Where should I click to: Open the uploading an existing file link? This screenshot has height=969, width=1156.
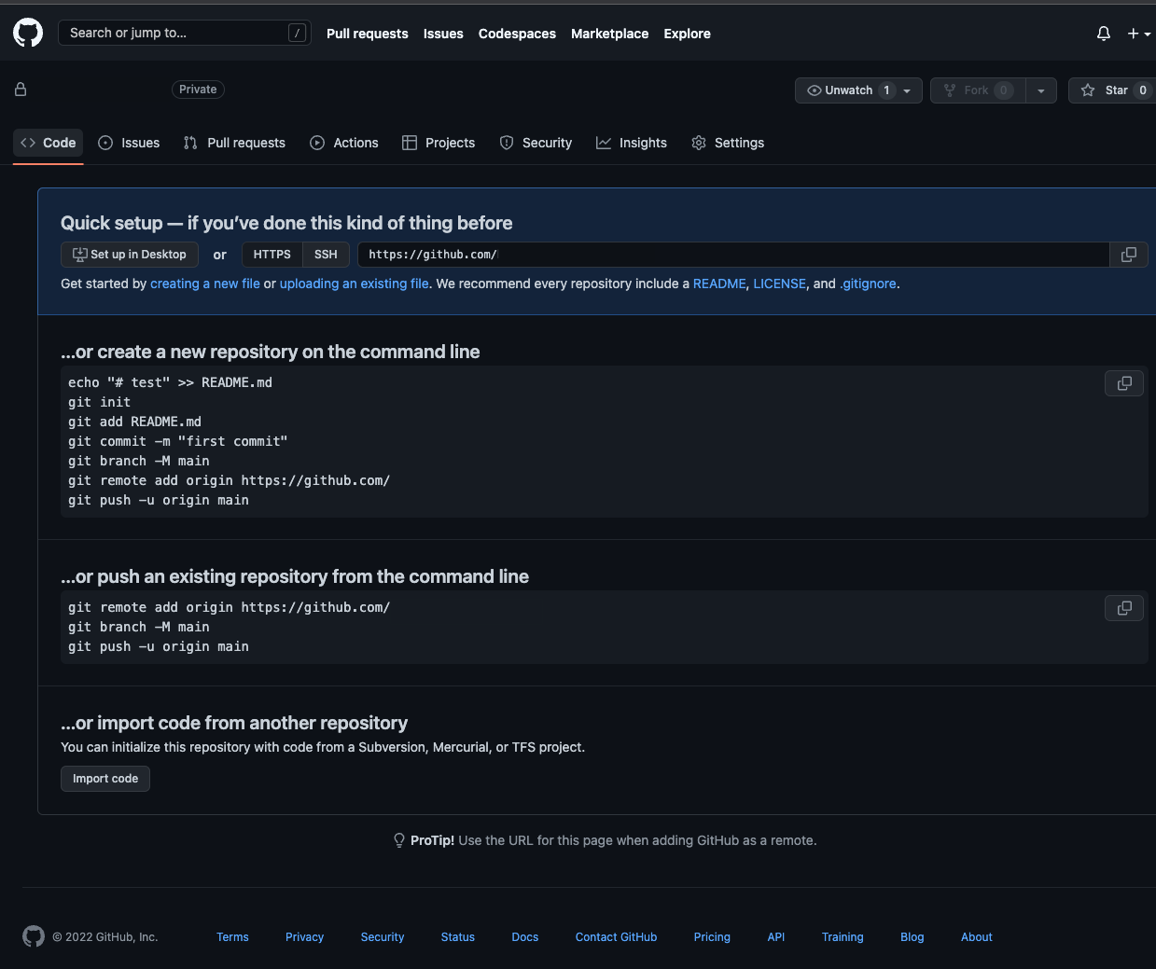355,284
